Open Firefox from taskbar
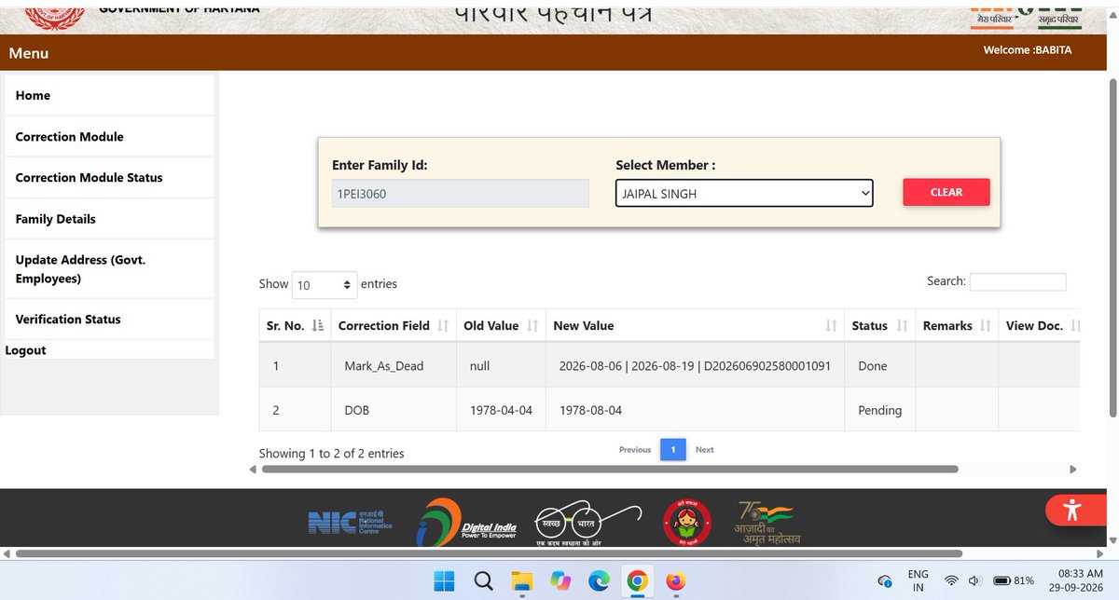This screenshot has height=600, width=1119. [675, 581]
